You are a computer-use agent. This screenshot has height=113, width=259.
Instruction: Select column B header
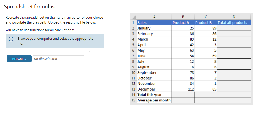pos(183,17)
